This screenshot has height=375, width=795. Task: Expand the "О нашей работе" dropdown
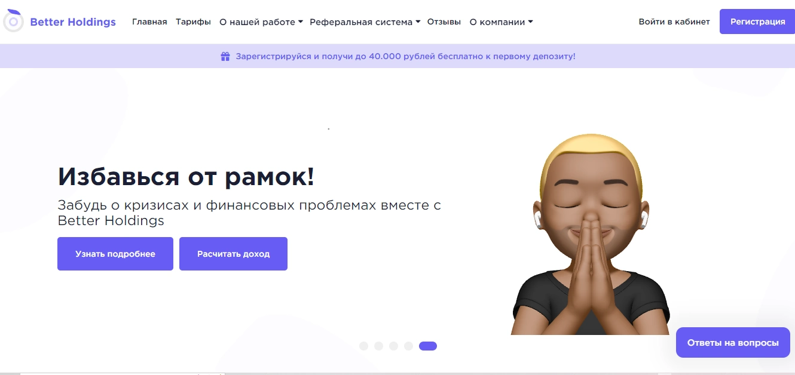pos(261,21)
